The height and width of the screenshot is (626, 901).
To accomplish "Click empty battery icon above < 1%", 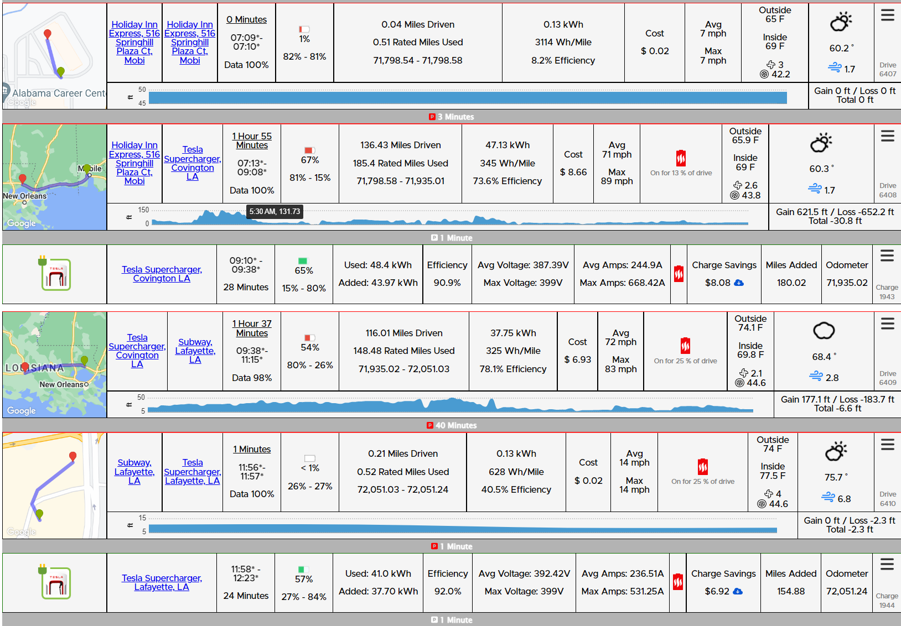I will 310,458.
